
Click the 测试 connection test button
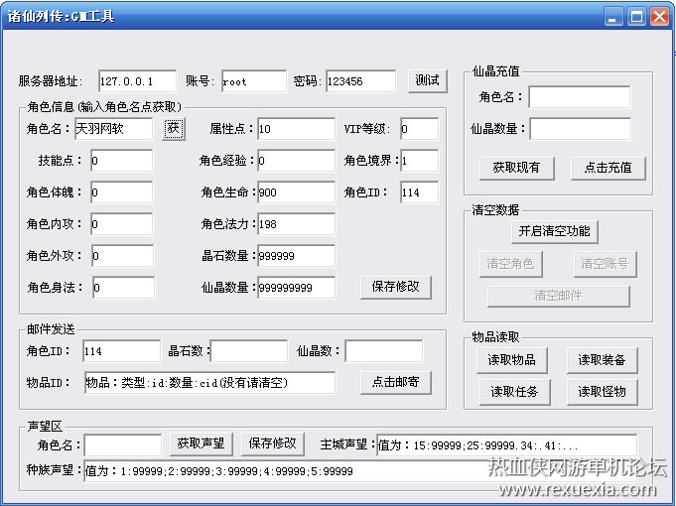click(427, 81)
